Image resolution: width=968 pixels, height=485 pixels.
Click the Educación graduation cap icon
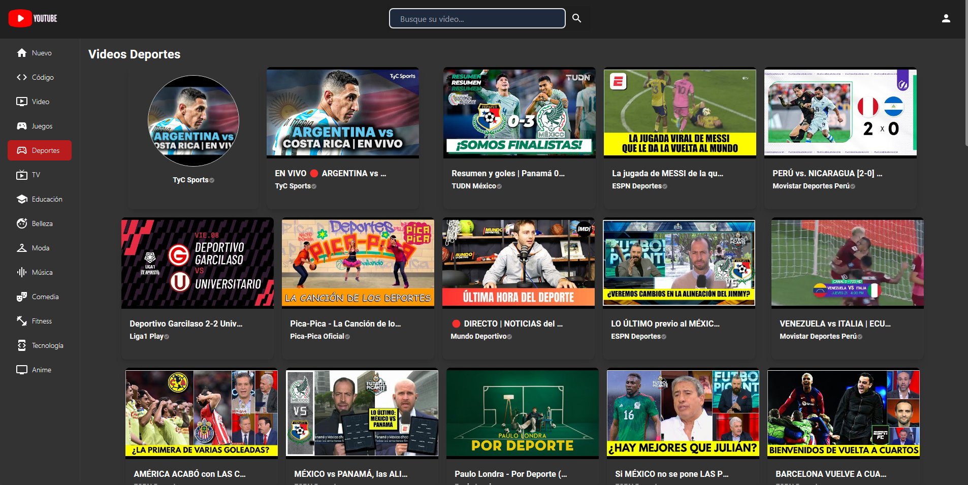tap(22, 199)
